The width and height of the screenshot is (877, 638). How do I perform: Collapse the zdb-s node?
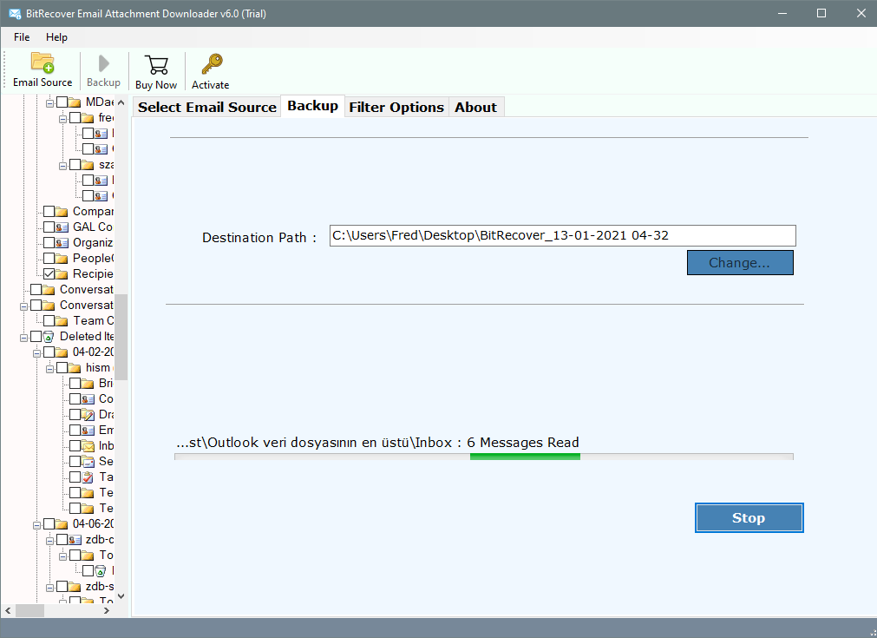[49, 588]
